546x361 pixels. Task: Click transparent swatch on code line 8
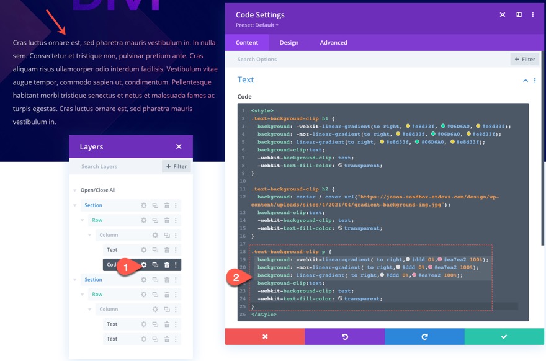coord(340,166)
